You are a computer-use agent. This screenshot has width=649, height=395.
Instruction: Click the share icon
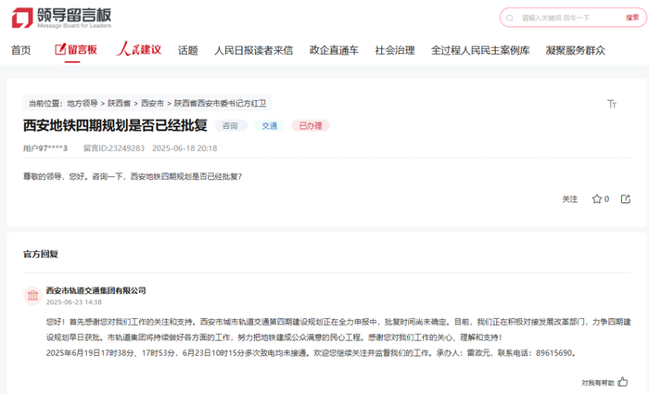coord(626,199)
